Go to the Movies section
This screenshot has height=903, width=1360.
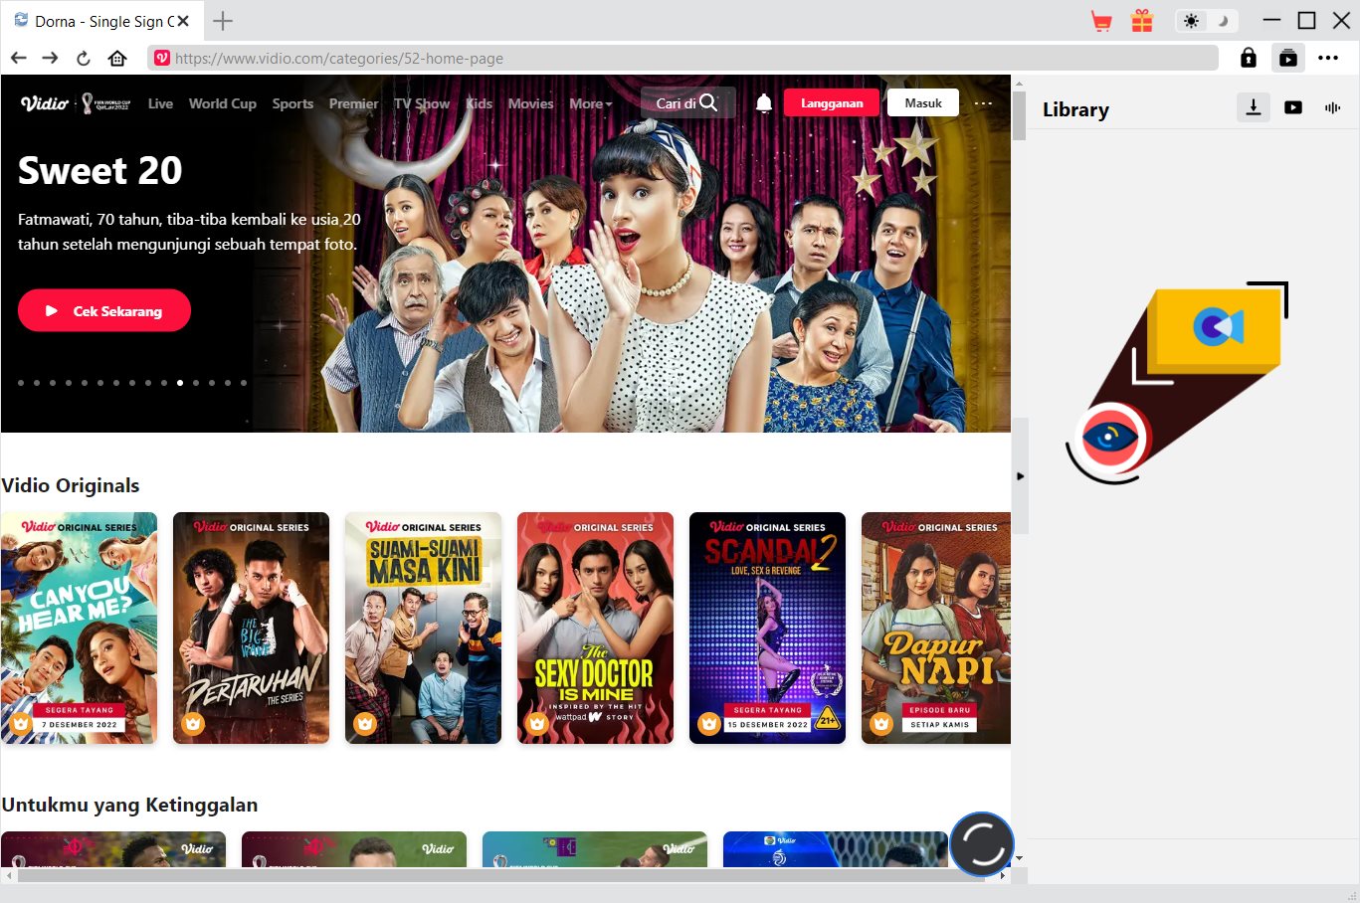(x=530, y=103)
